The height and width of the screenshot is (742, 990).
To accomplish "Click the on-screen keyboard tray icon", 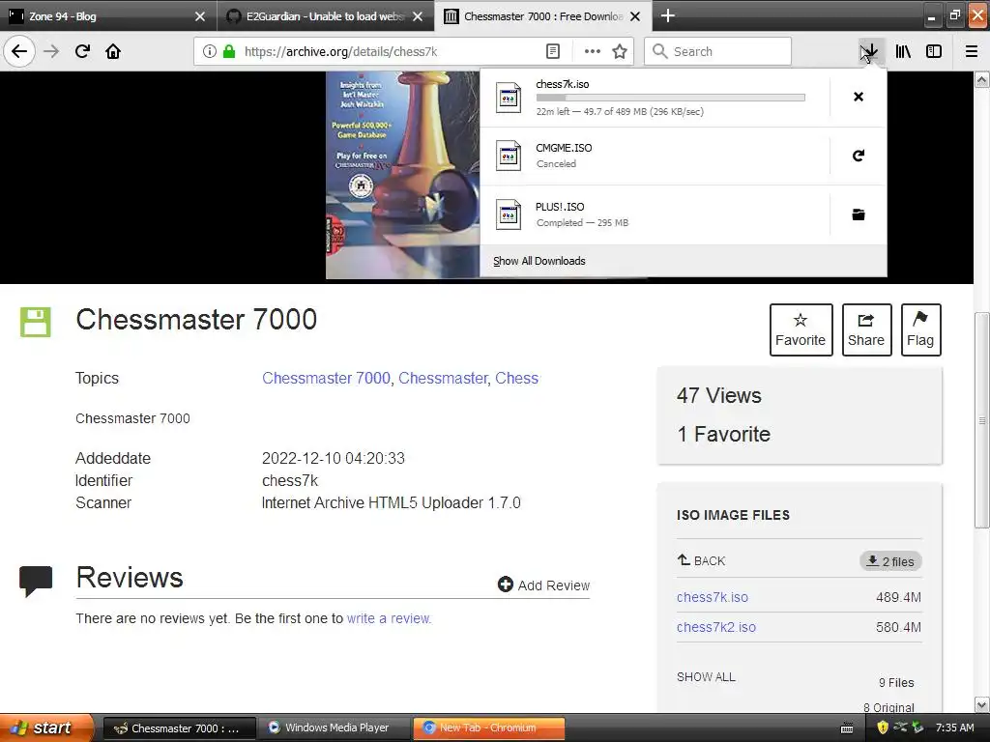I will click(x=847, y=728).
